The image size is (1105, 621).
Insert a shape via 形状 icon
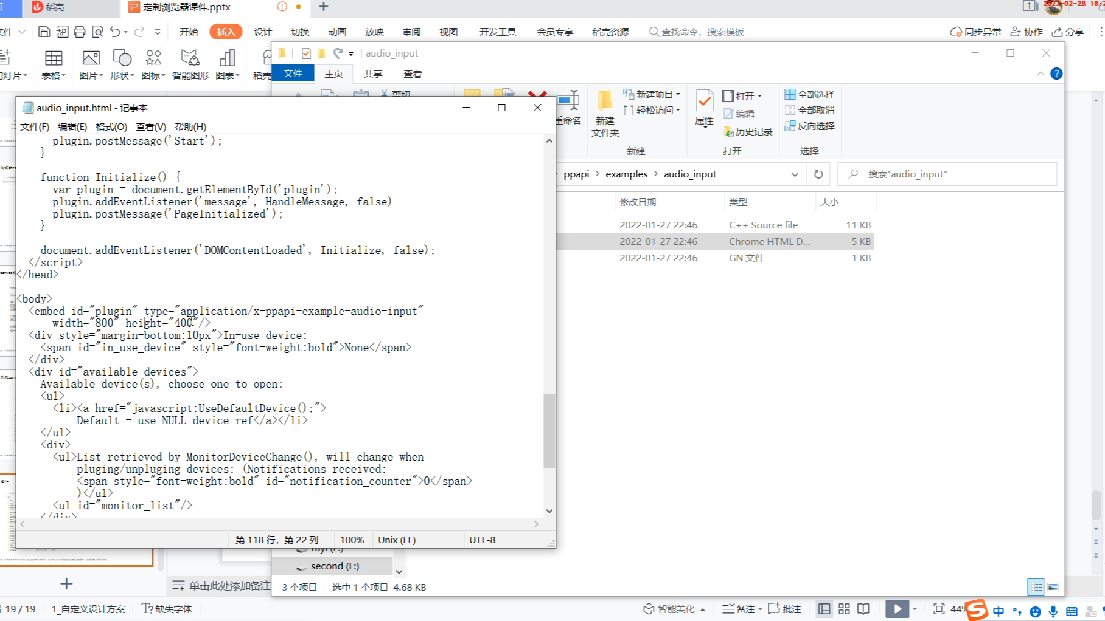coord(122,64)
